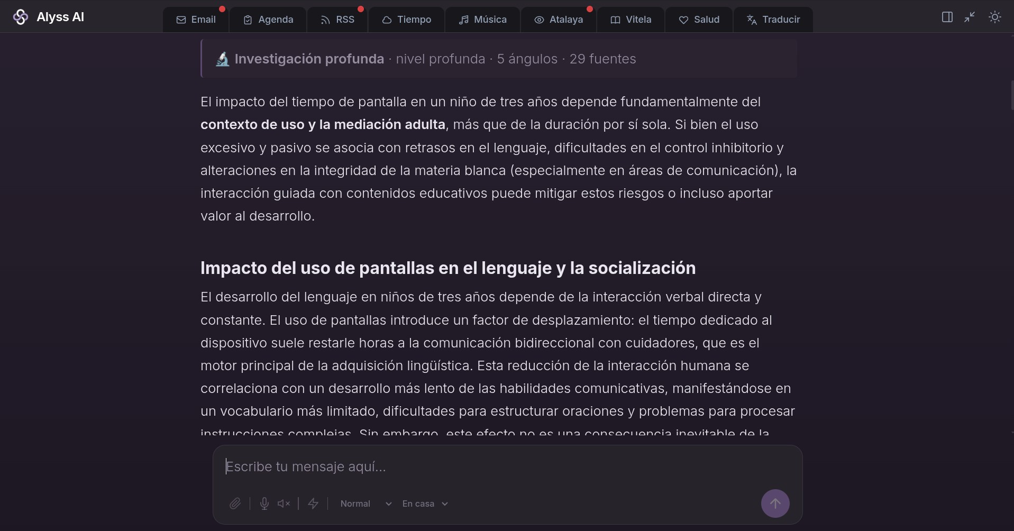The image size is (1014, 531).
Task: Click the Investigación profunda microscope icon
Action: tap(222, 59)
